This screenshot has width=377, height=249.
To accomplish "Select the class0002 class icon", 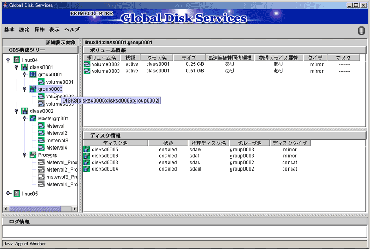I will tap(25, 111).
